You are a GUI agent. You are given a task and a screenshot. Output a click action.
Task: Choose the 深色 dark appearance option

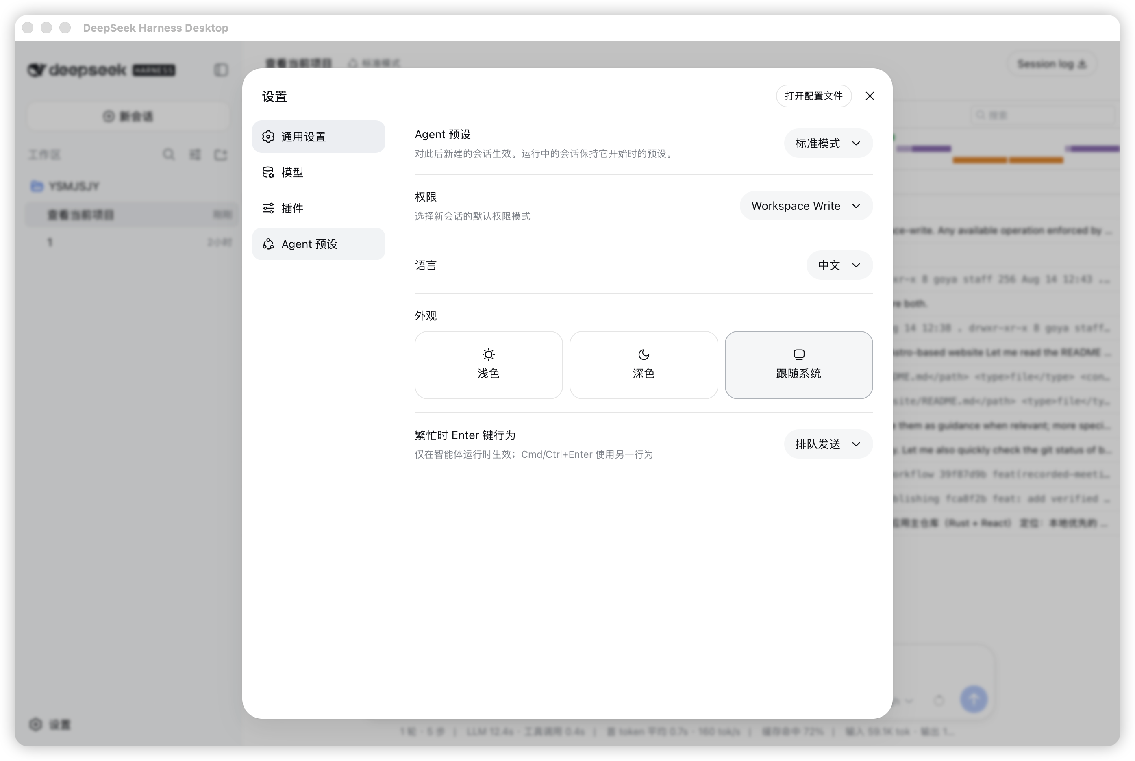point(644,365)
